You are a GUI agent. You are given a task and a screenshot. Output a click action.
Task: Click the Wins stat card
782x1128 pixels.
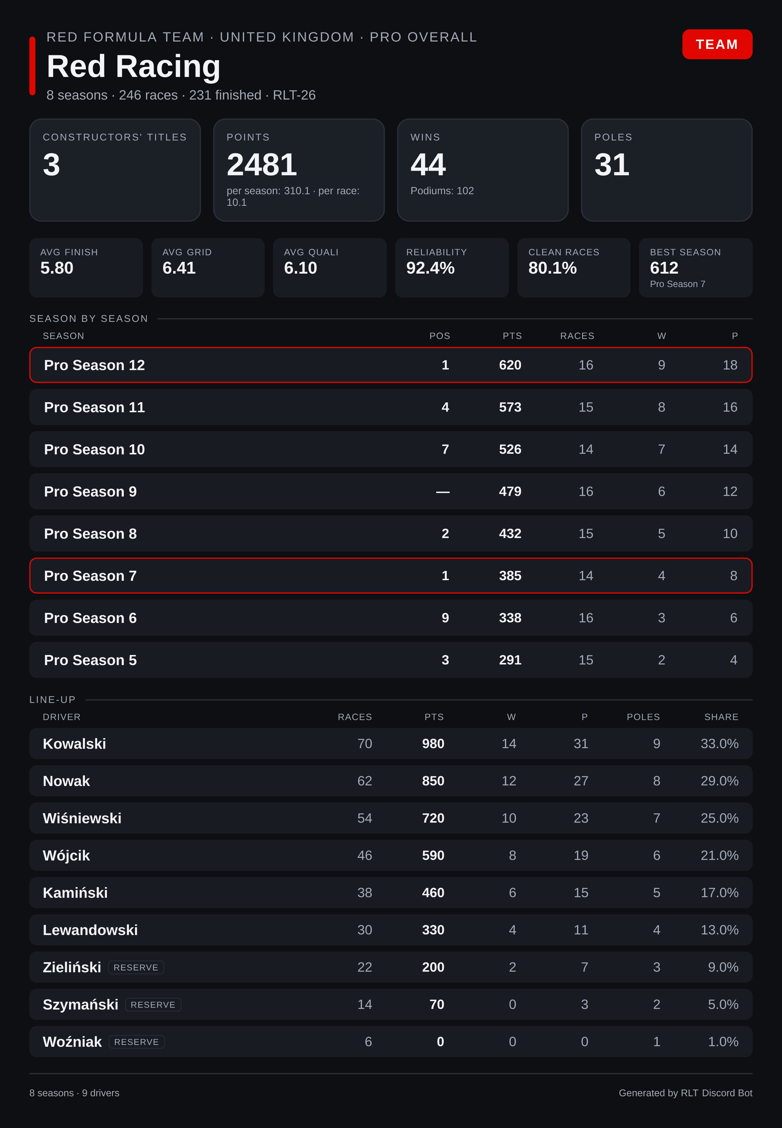point(483,170)
